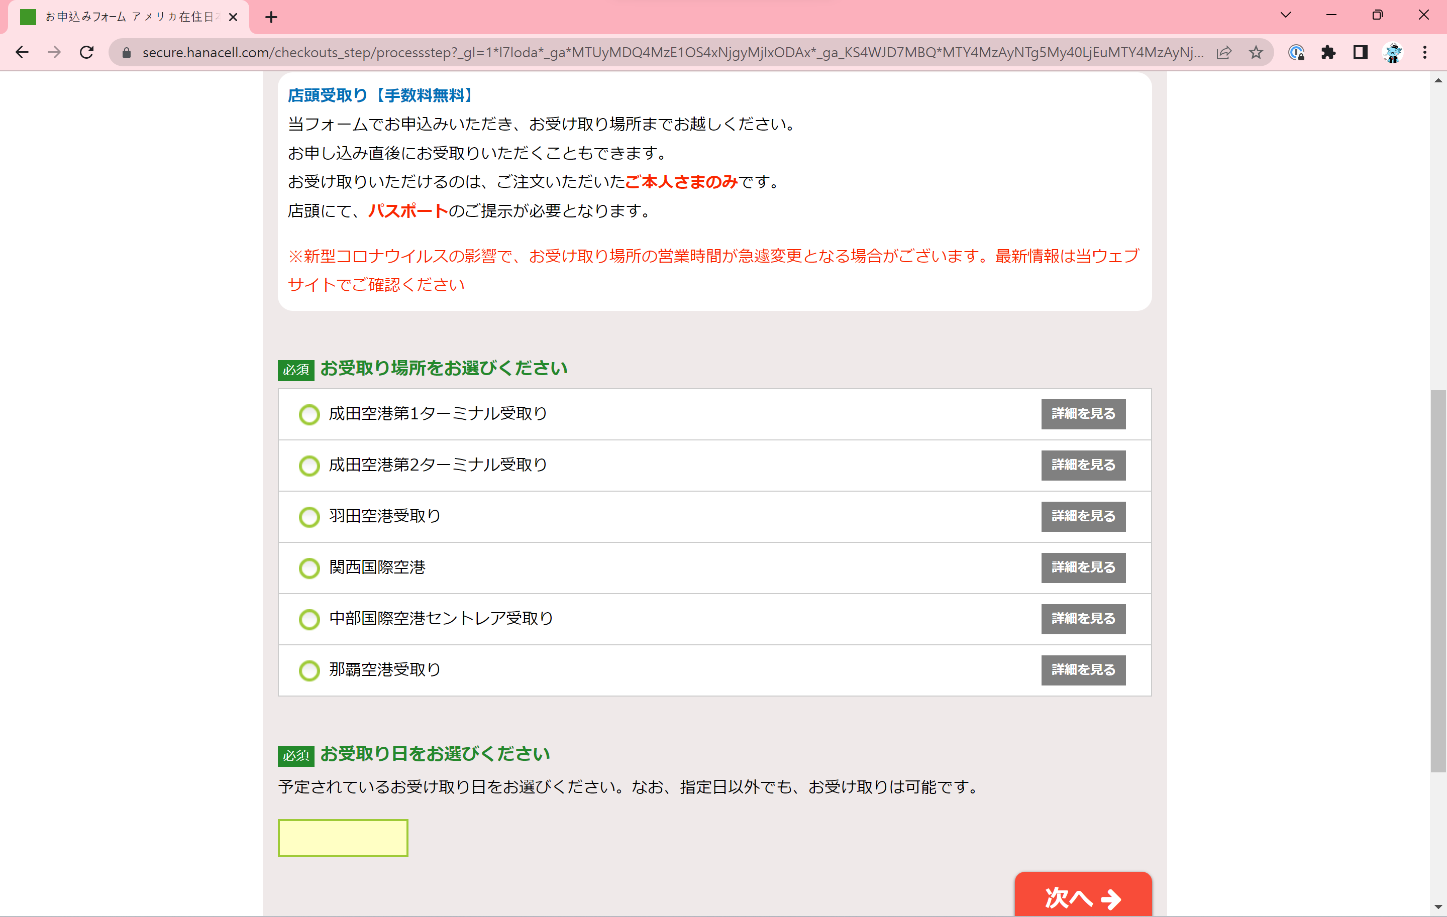Open the share page icon

tap(1223, 52)
